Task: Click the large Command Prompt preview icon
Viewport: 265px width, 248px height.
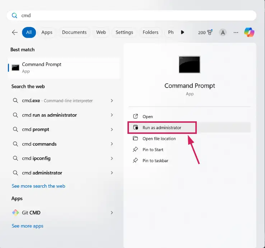Action: point(190,64)
